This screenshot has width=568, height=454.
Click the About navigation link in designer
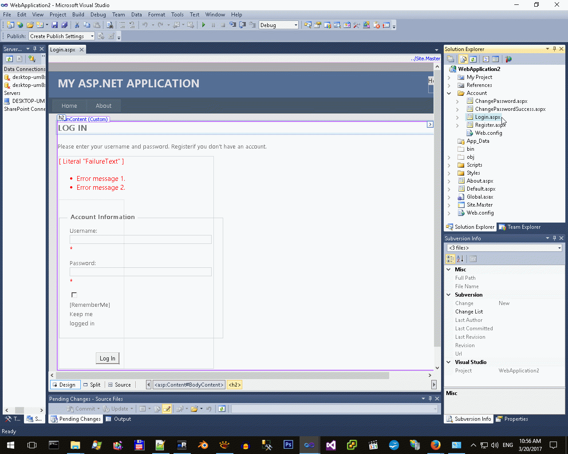point(103,106)
